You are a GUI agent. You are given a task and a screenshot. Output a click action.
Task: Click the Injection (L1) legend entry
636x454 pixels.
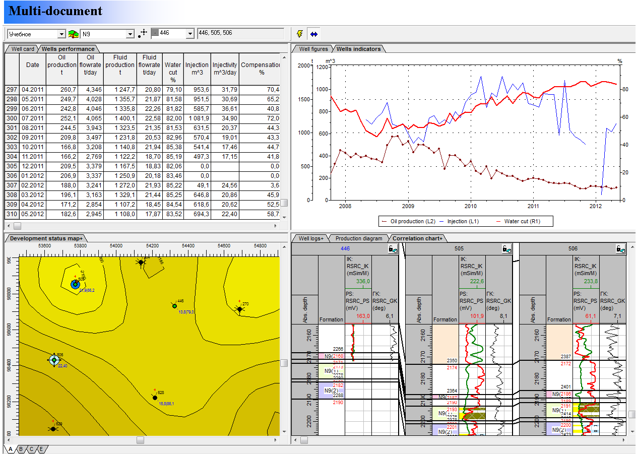click(460, 221)
